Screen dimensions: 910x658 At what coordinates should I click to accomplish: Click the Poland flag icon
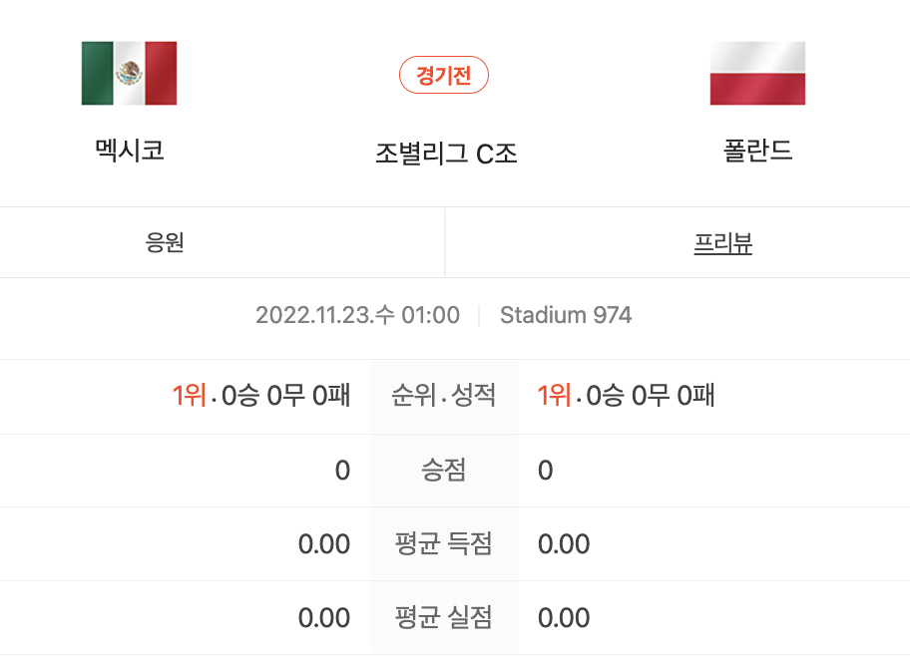(757, 73)
